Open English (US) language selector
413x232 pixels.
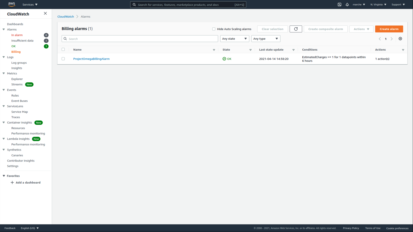coord(30,228)
